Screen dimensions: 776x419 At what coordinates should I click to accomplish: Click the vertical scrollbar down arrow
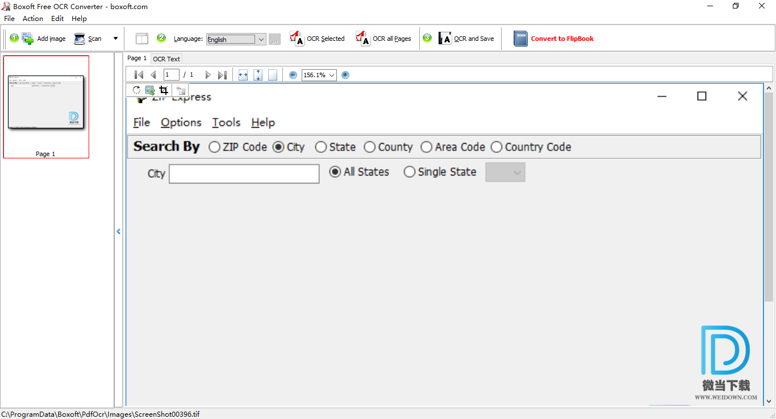point(769,401)
